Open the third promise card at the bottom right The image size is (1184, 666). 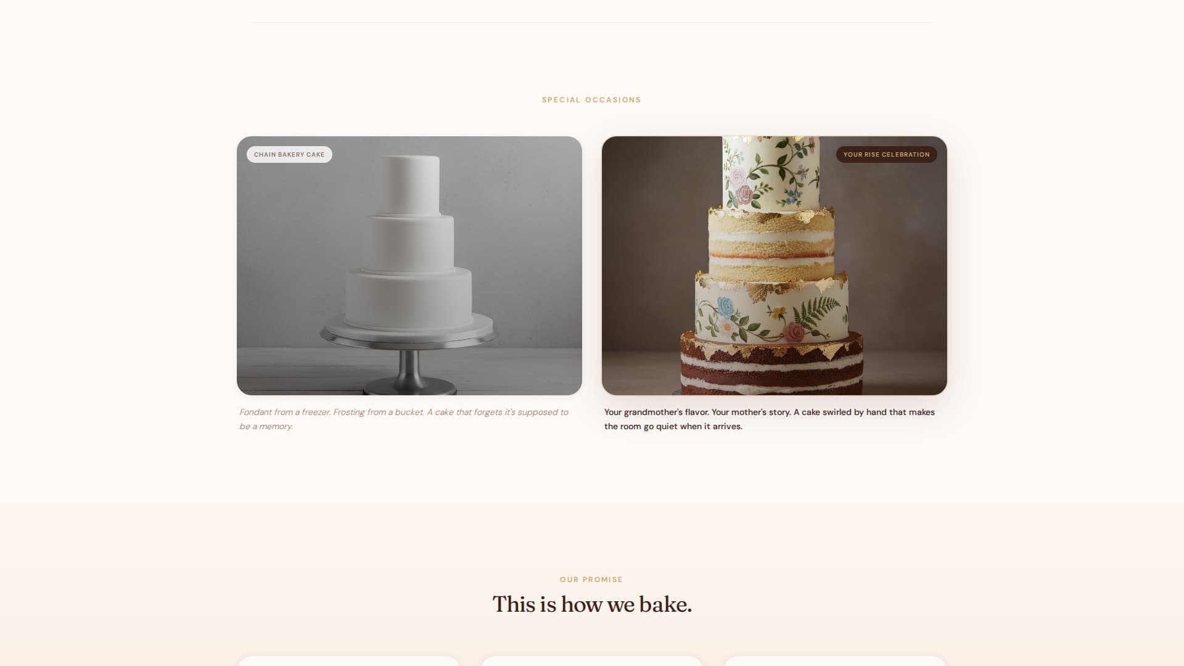pyautogui.click(x=835, y=661)
